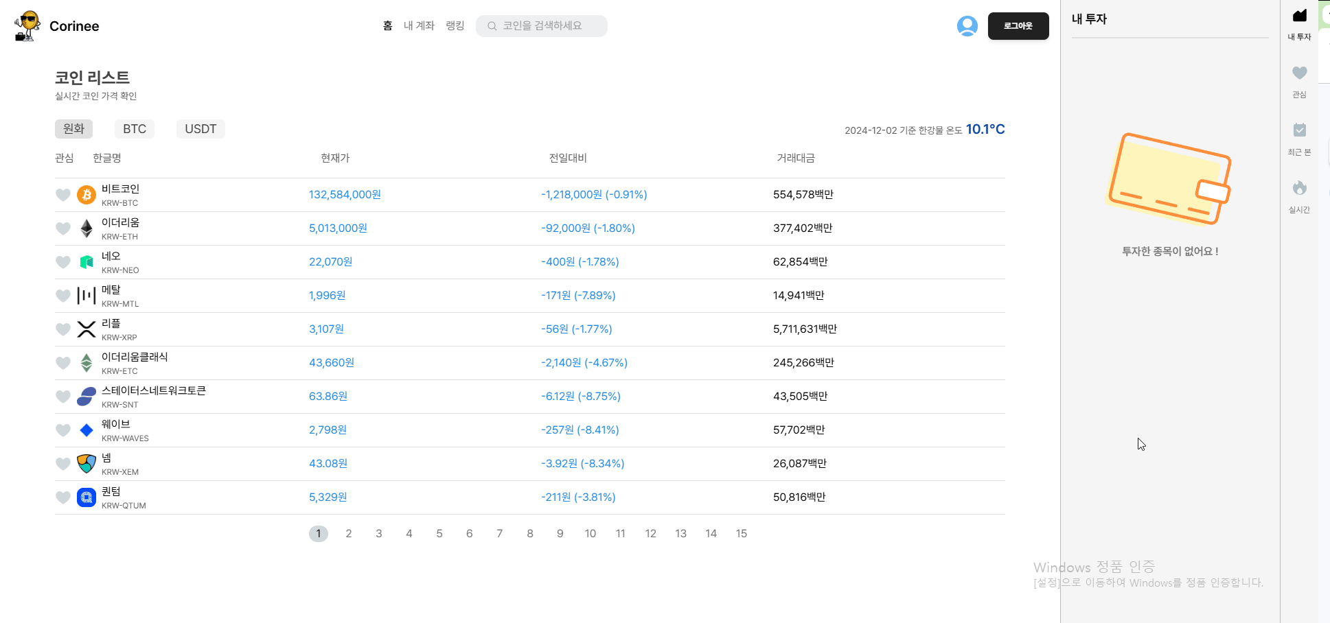Open 비트코인 coin name
Image resolution: width=1330 pixels, height=623 pixels.
(120, 189)
